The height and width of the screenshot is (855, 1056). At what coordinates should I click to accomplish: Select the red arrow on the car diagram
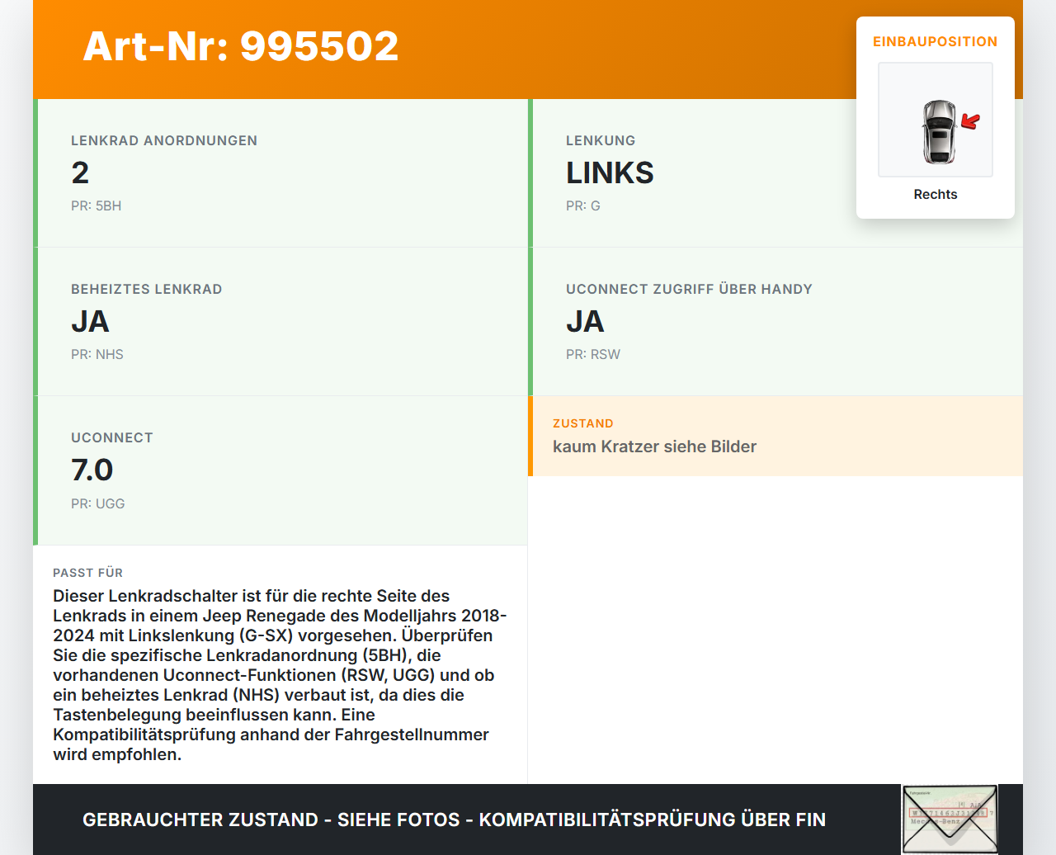point(970,121)
